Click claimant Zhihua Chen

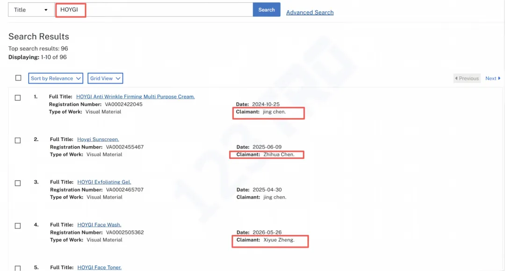pos(279,155)
